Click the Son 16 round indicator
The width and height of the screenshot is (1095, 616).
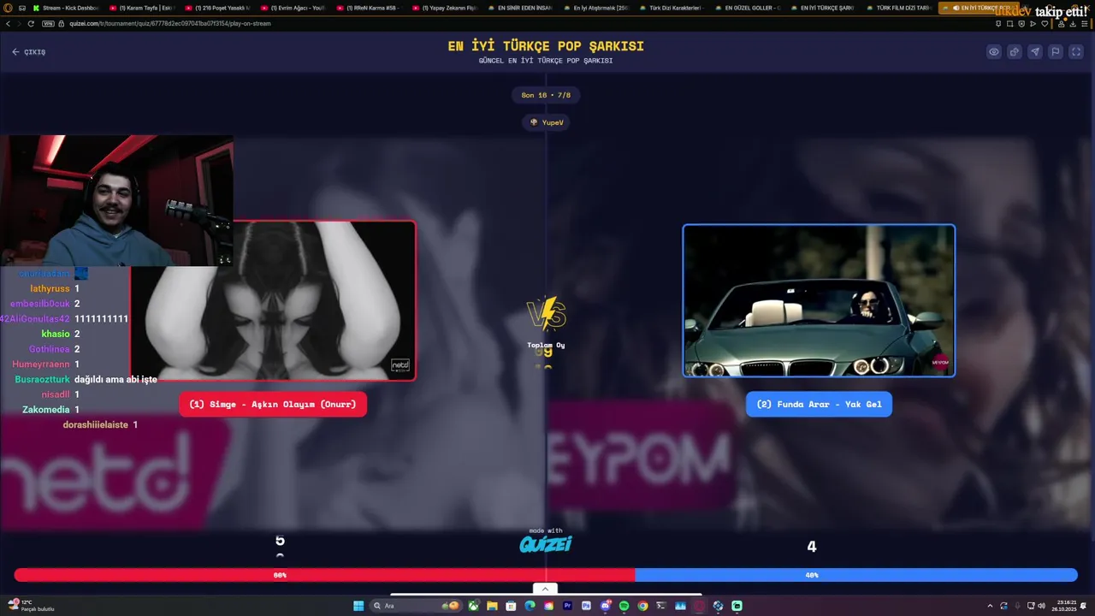[x=546, y=95]
